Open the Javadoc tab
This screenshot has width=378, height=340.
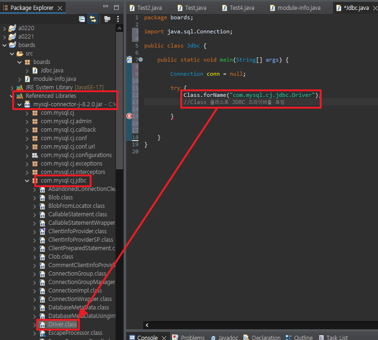point(224,337)
